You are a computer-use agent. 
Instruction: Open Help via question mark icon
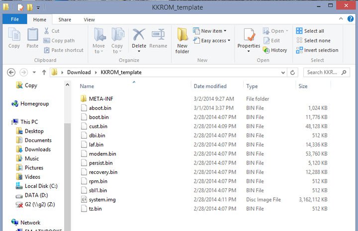pyautogui.click(x=351, y=19)
